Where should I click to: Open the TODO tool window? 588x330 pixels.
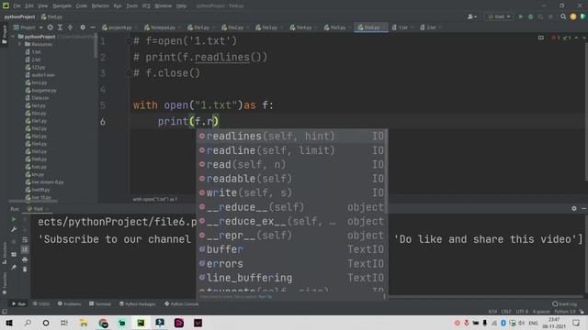(41, 303)
